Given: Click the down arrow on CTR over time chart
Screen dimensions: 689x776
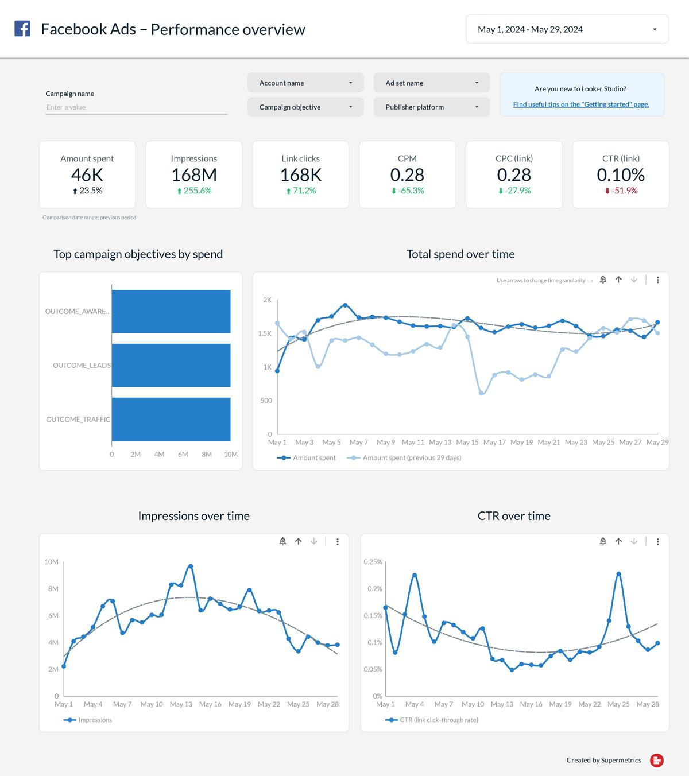Looking at the screenshot, I should 634,541.
